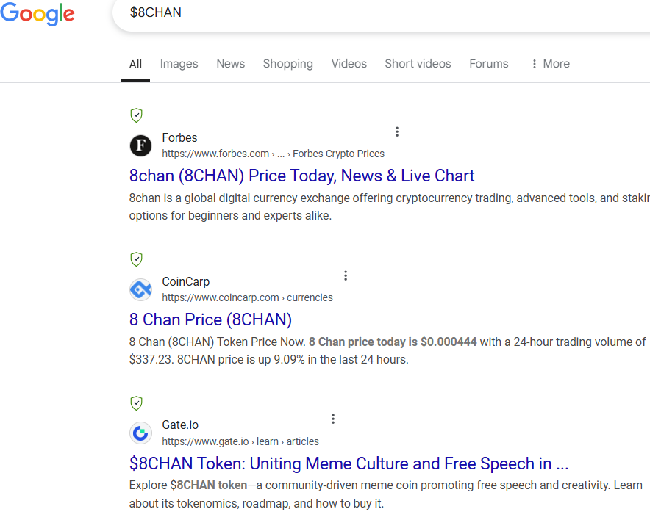Open the 8 Chan Price (8CHAN) link
This screenshot has width=650, height=520.
click(x=210, y=319)
